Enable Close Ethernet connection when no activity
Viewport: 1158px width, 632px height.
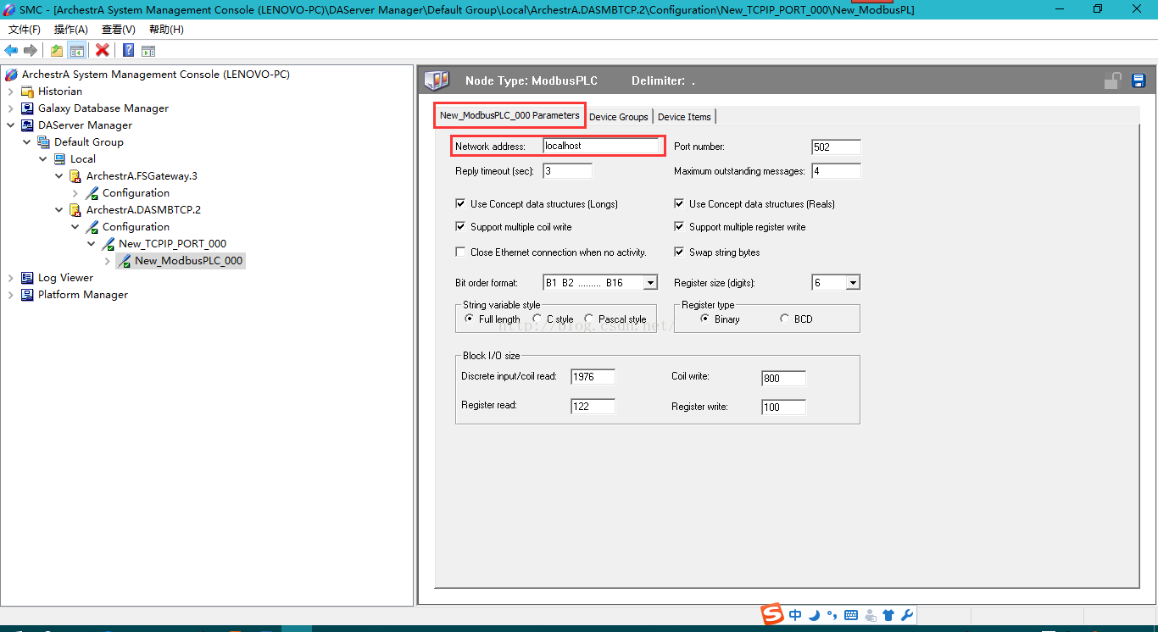coord(460,252)
